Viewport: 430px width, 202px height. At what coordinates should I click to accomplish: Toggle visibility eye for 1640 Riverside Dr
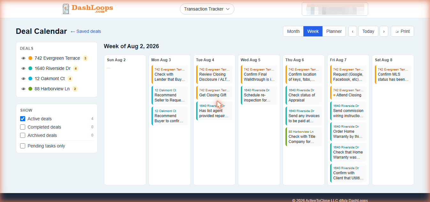[x=23, y=69]
